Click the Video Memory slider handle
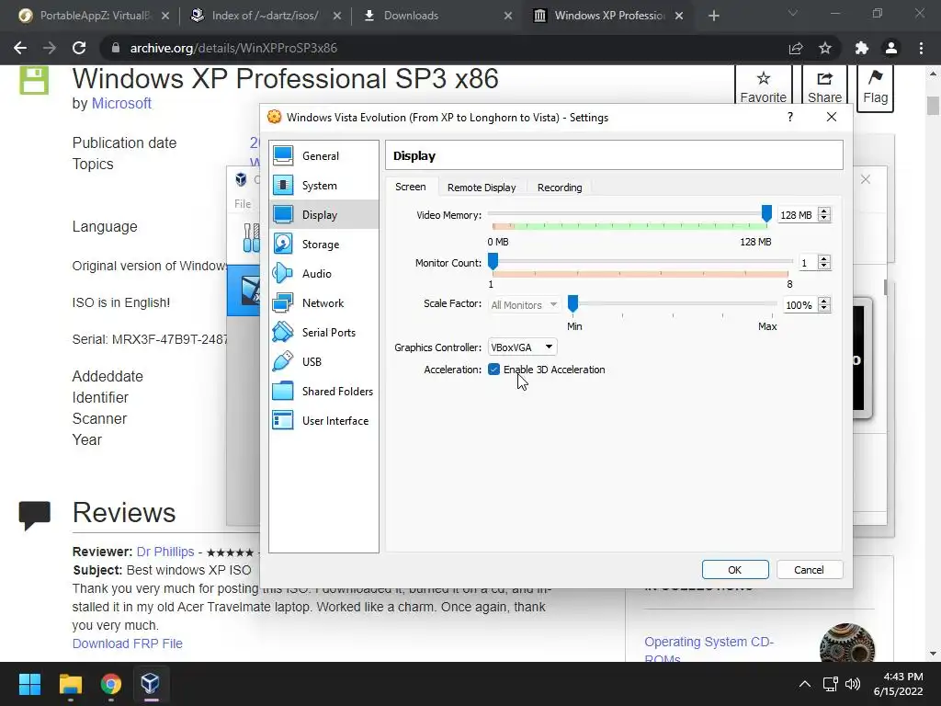This screenshot has width=941, height=706. (x=766, y=213)
